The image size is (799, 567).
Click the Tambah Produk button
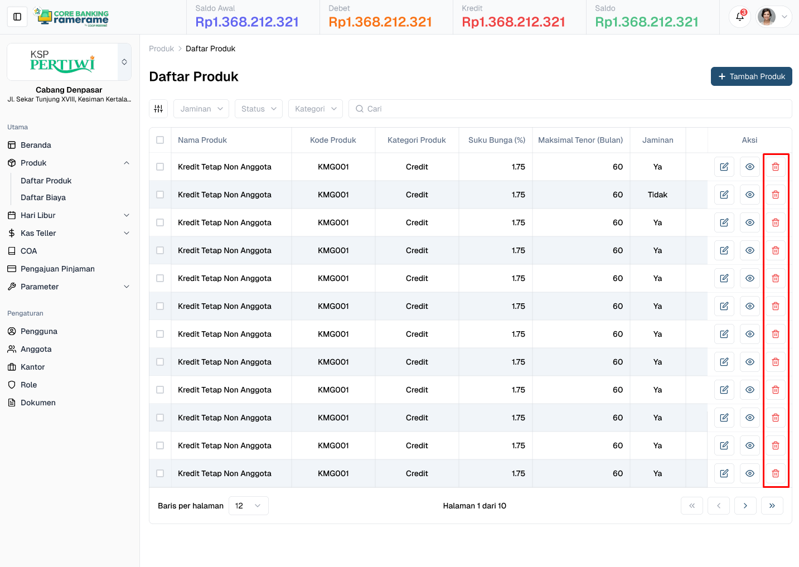751,76
